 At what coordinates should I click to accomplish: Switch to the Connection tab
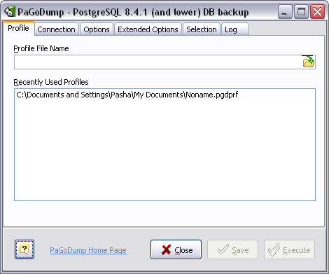tap(56, 29)
